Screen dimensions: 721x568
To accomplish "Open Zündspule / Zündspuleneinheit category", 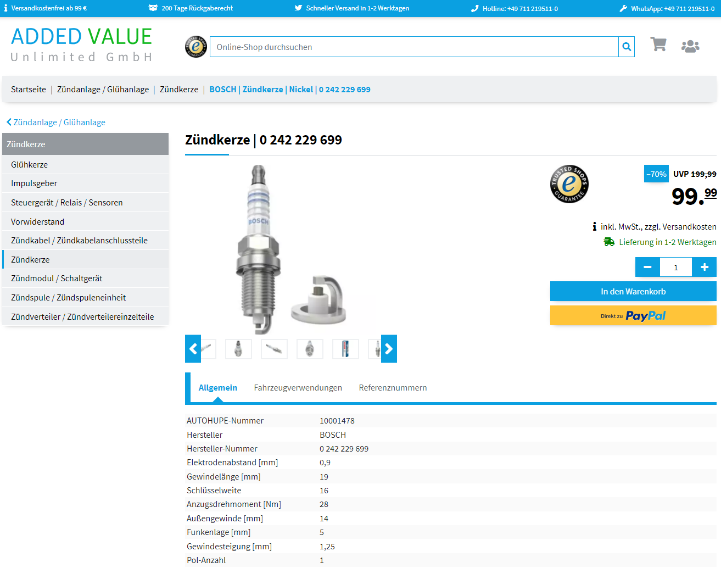I will point(85,297).
